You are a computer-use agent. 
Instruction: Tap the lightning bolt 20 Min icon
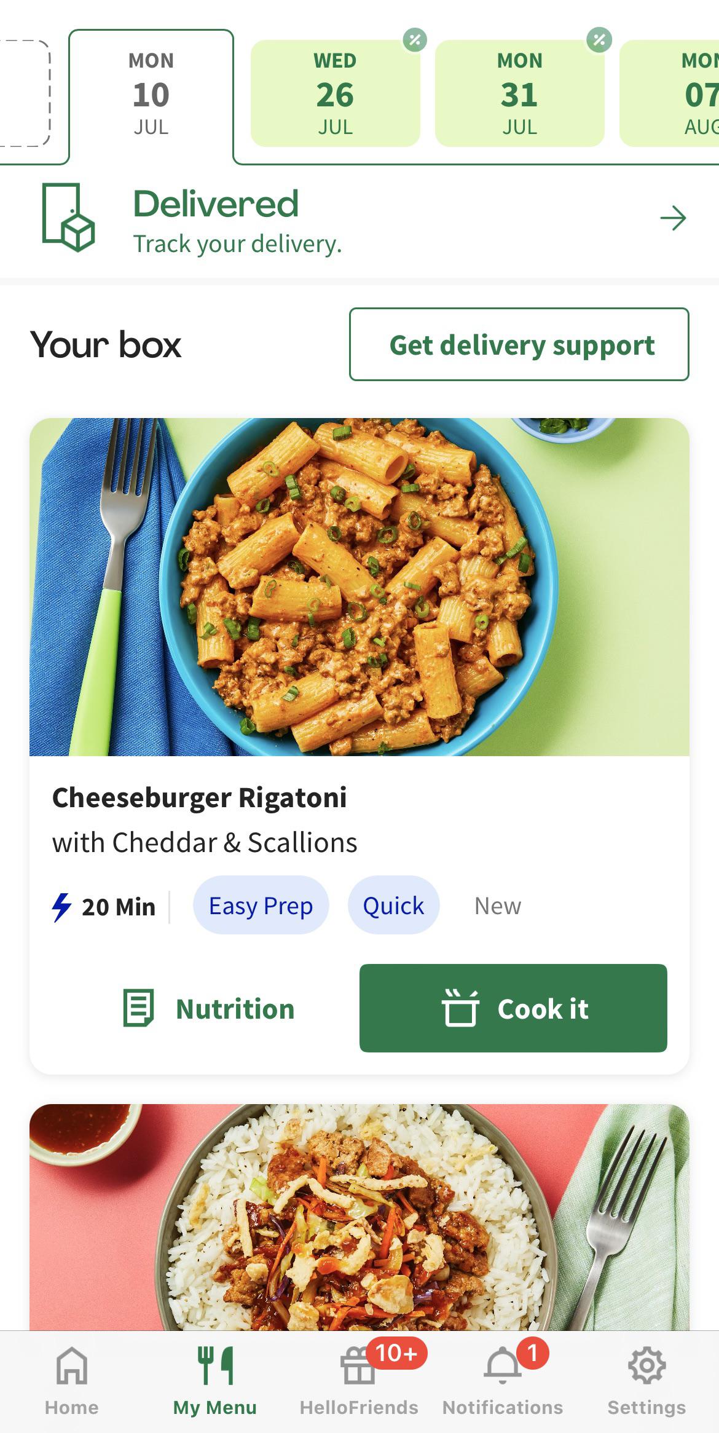pyautogui.click(x=61, y=907)
